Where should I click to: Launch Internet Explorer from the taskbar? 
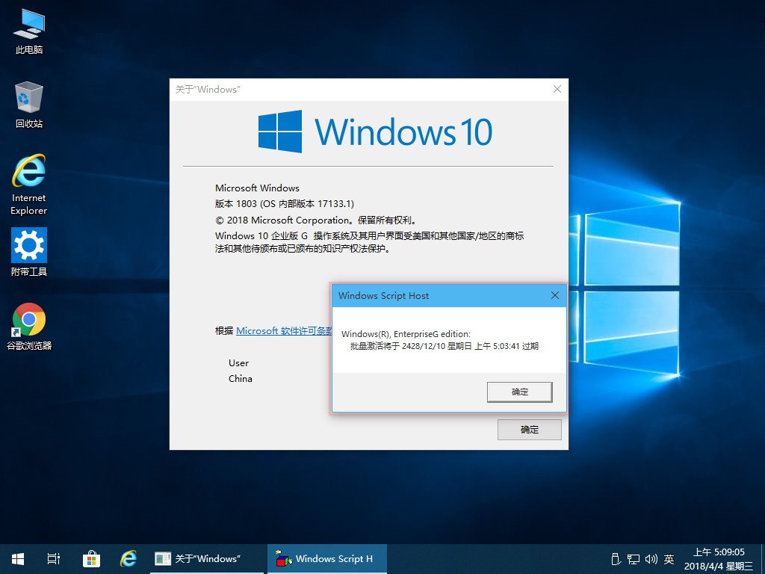pyautogui.click(x=128, y=559)
